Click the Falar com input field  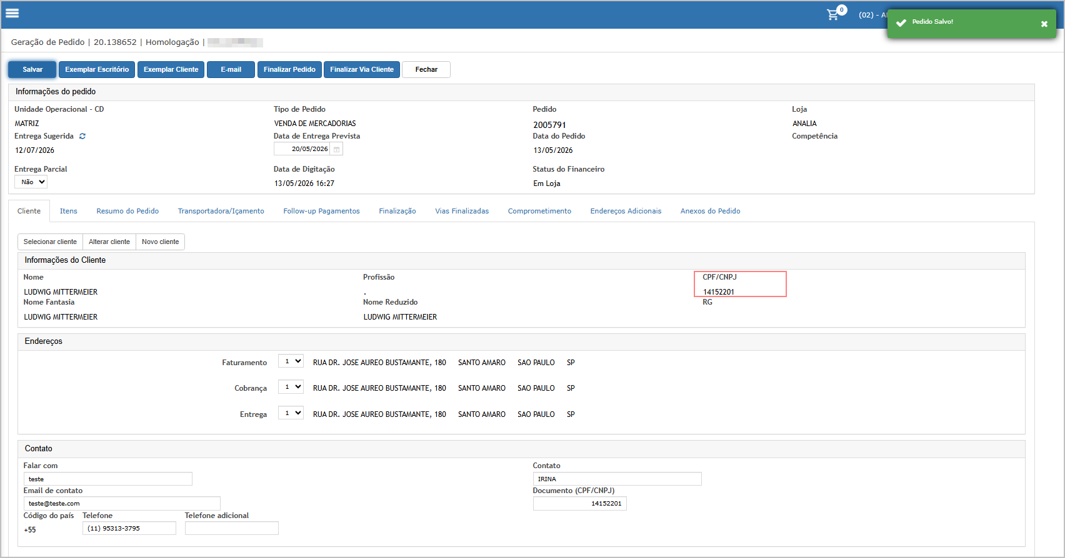coord(108,479)
